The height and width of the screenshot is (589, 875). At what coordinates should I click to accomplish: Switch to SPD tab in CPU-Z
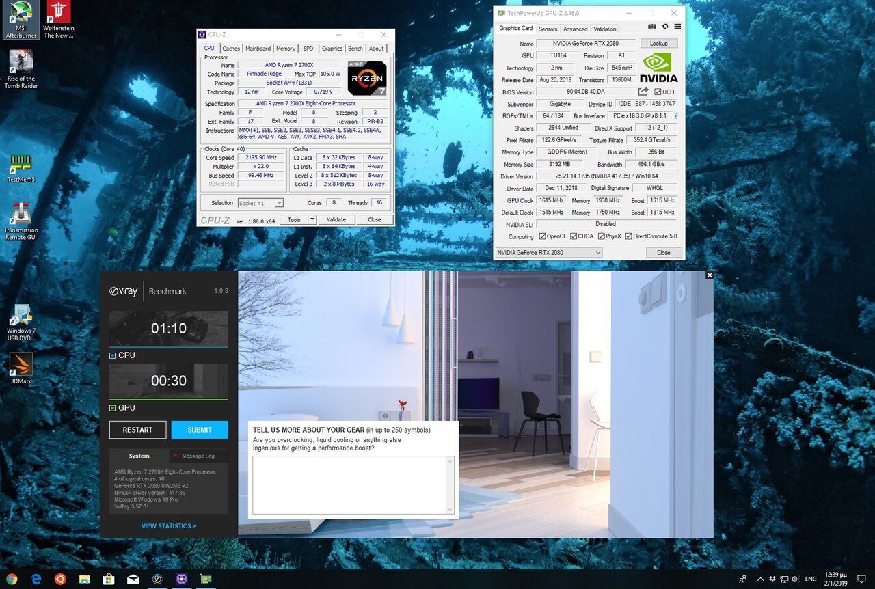pos(308,49)
